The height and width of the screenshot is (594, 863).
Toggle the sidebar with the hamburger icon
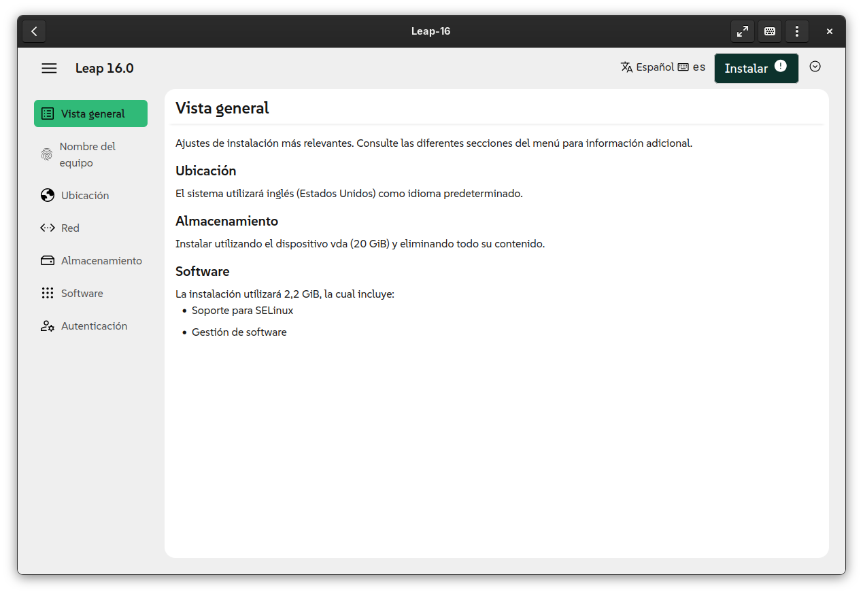pos(49,68)
